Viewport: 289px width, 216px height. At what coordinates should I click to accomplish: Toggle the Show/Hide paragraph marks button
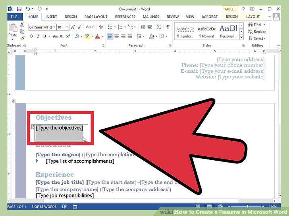click(x=168, y=27)
